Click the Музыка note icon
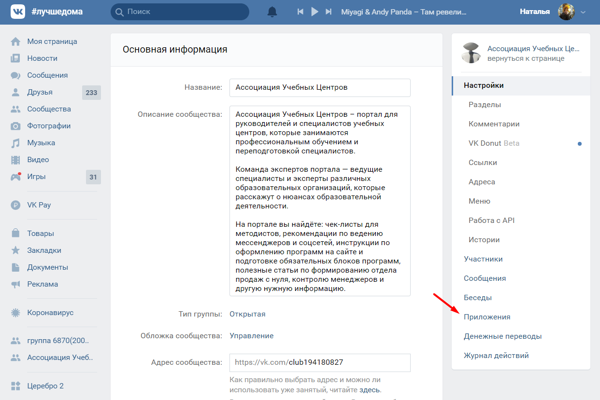 (x=16, y=143)
